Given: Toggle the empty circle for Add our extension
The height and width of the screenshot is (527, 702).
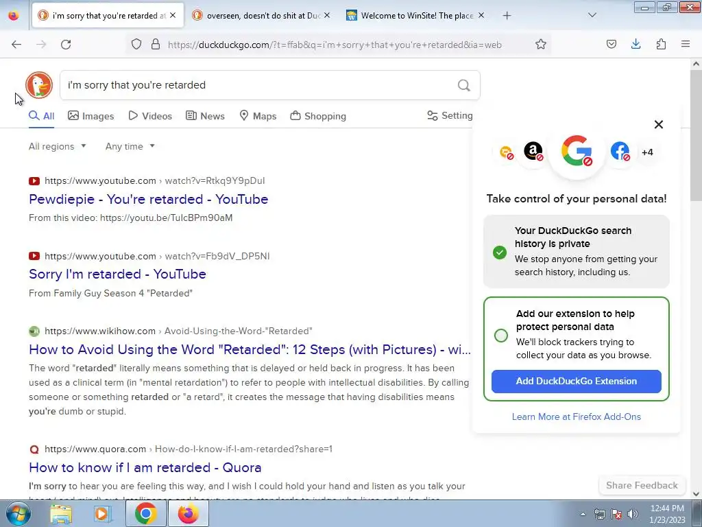Looking at the screenshot, I should (x=501, y=335).
